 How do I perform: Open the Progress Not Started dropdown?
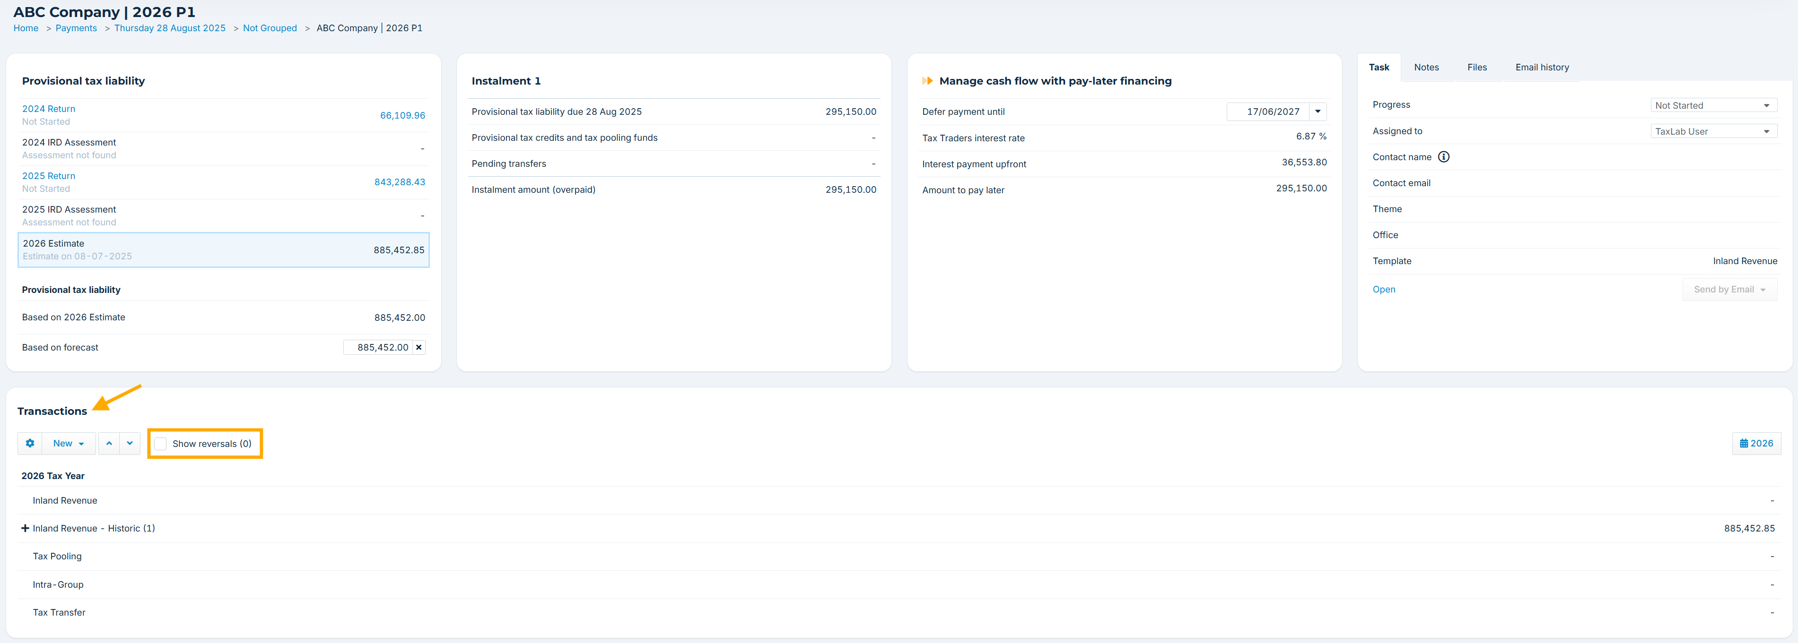pos(1713,105)
